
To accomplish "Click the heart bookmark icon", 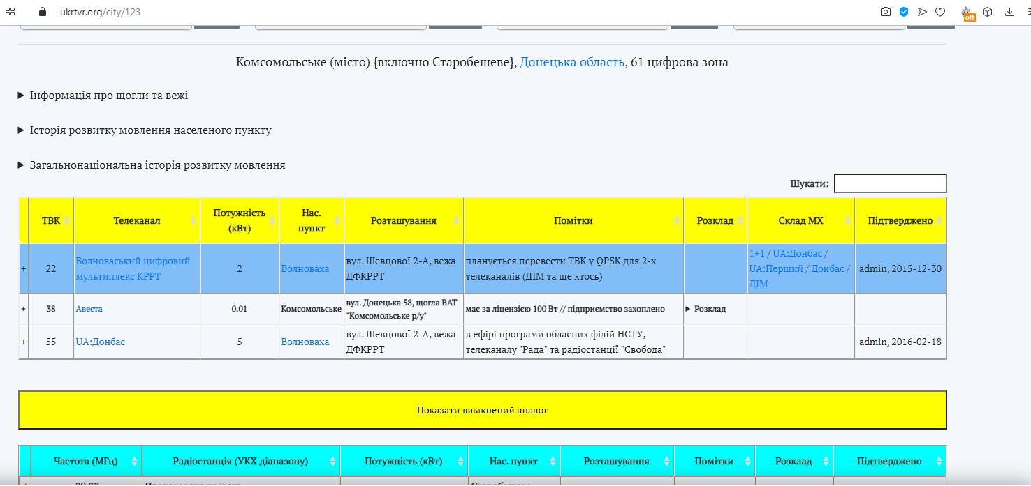I will click(940, 12).
